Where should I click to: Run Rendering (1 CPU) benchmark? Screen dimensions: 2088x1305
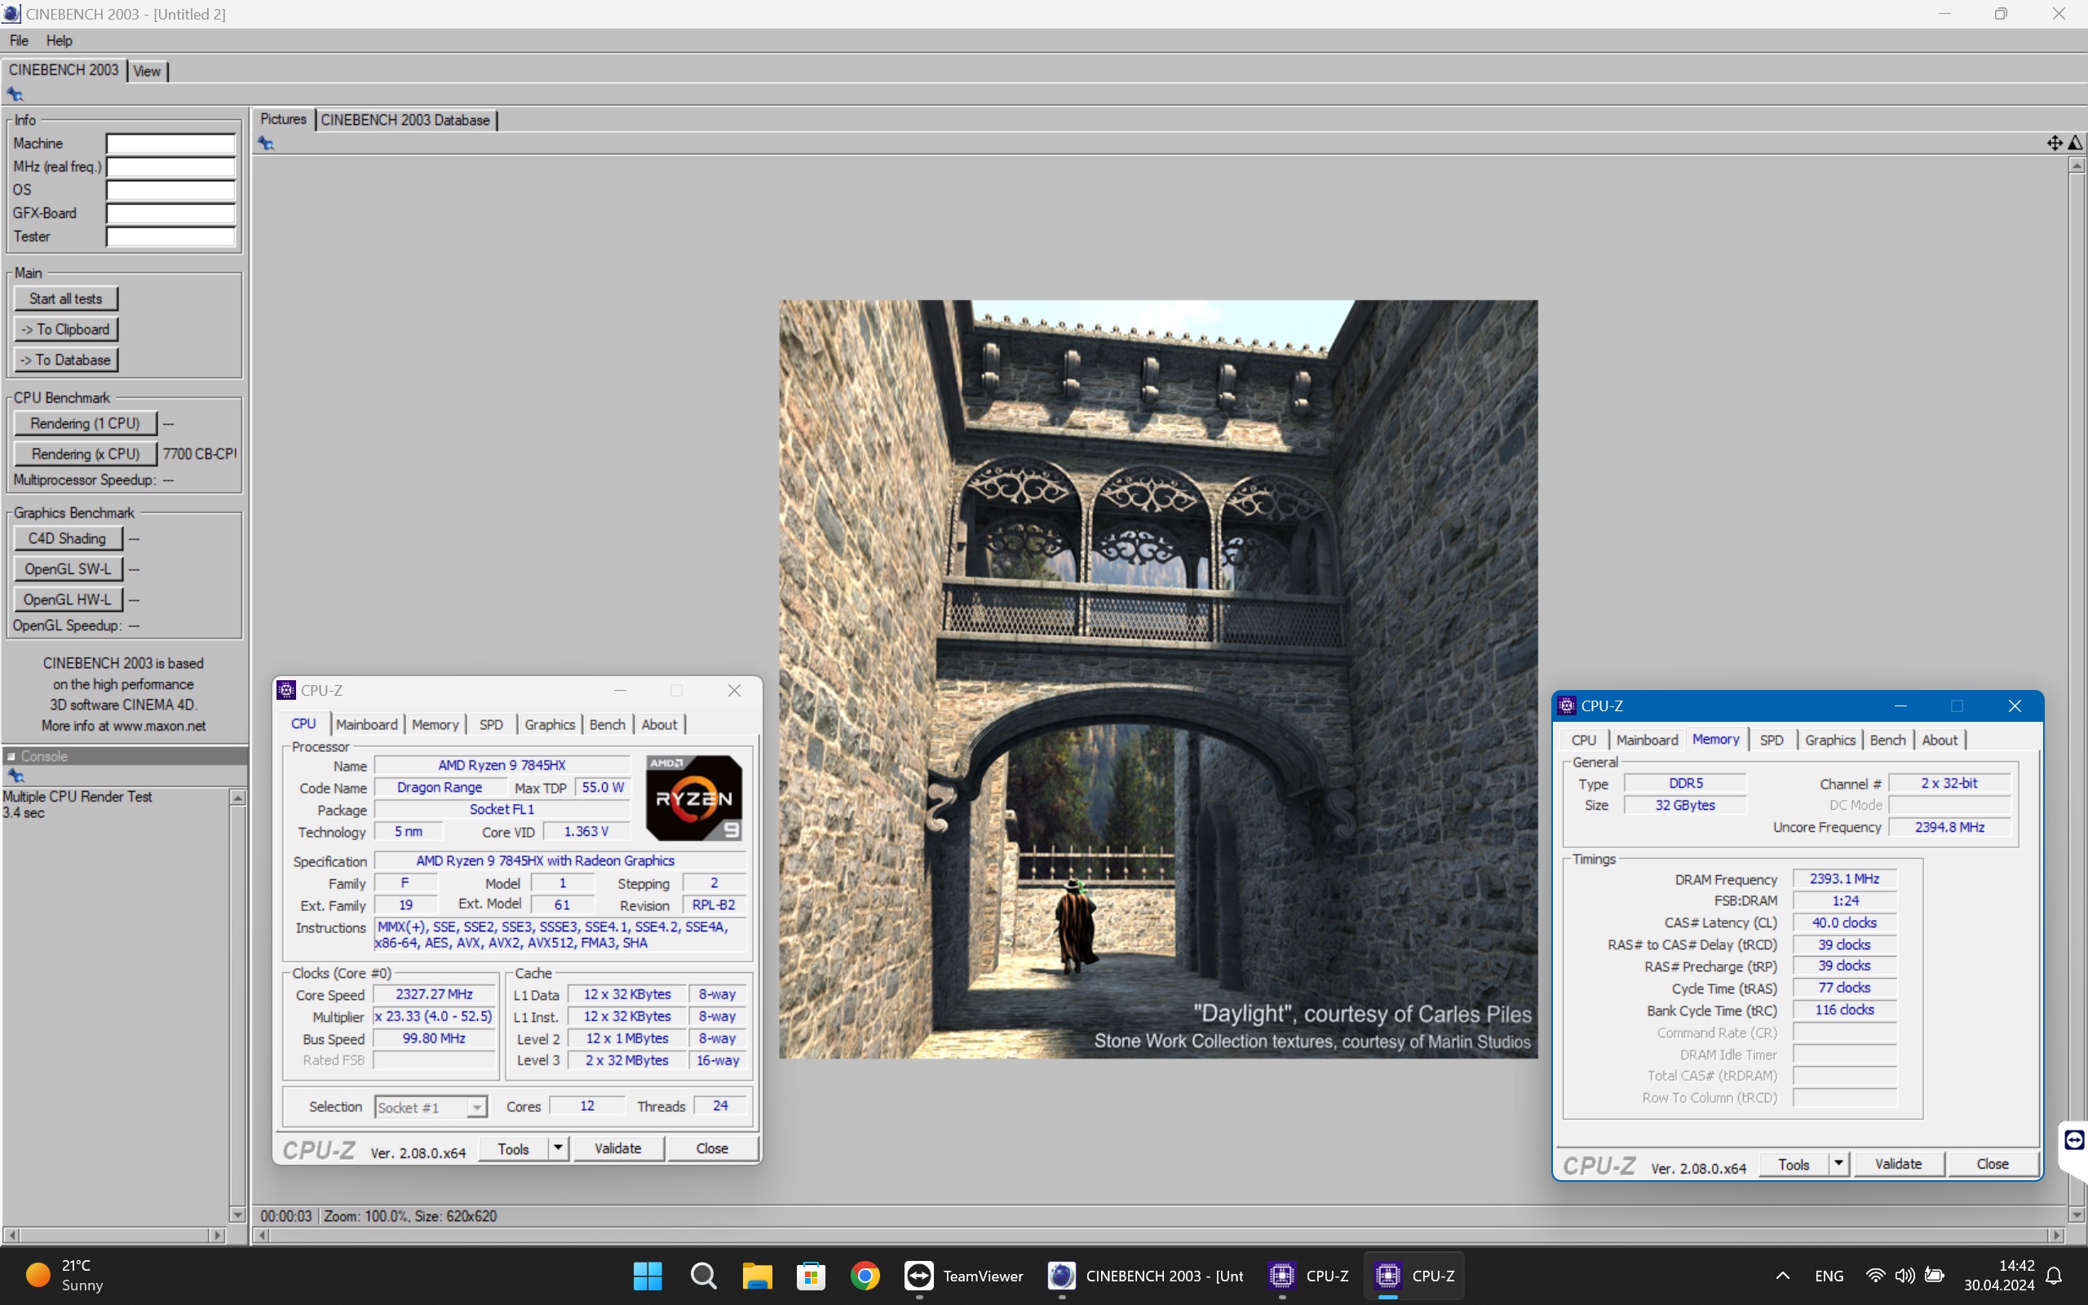pyautogui.click(x=85, y=424)
